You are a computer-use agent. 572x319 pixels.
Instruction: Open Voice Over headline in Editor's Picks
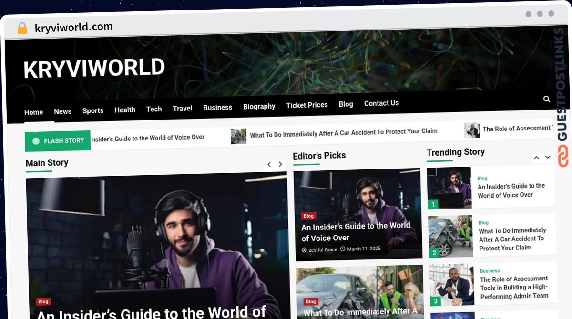tap(356, 231)
